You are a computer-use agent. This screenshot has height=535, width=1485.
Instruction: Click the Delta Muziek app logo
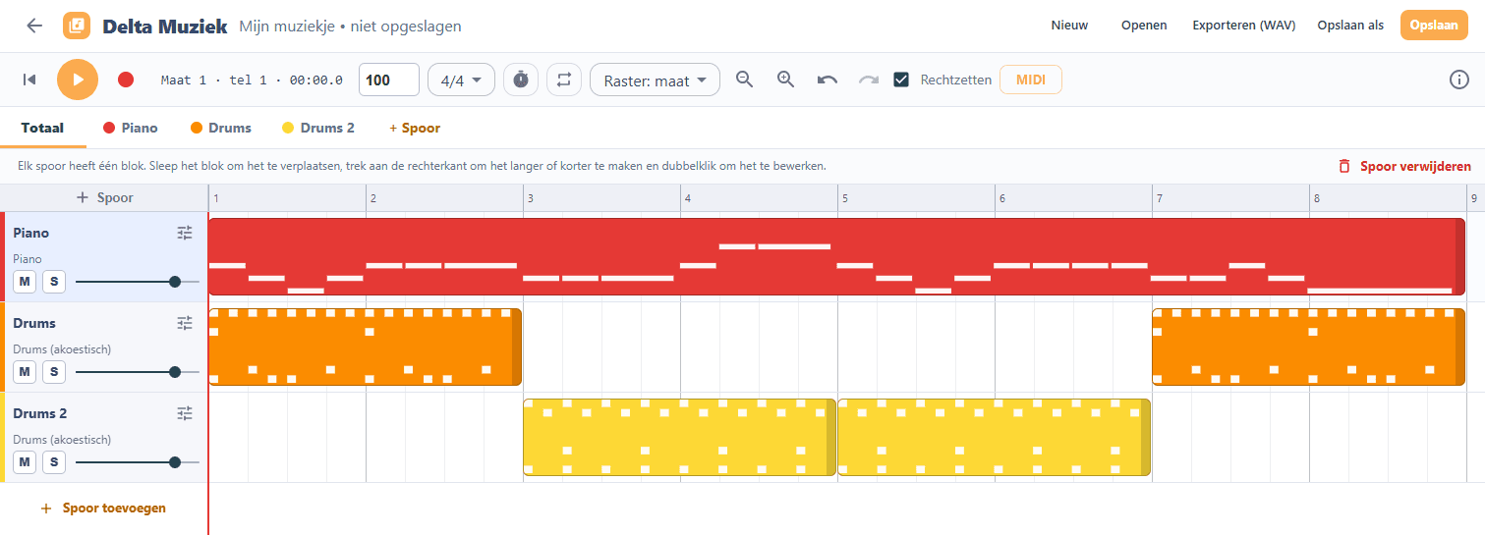coord(77,26)
